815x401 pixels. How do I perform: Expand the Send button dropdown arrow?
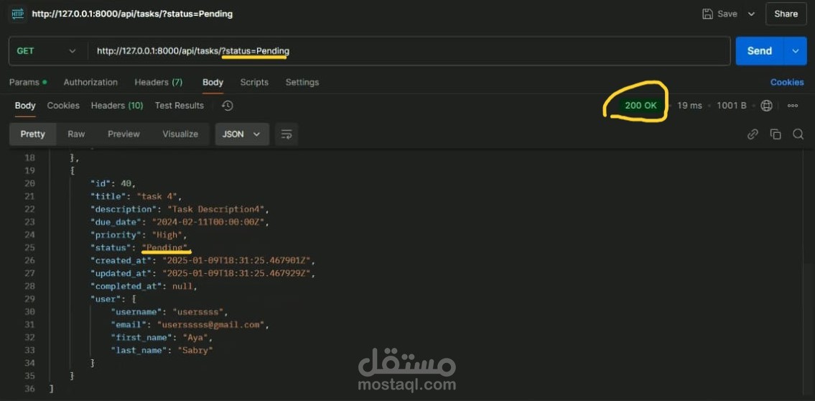[795, 51]
